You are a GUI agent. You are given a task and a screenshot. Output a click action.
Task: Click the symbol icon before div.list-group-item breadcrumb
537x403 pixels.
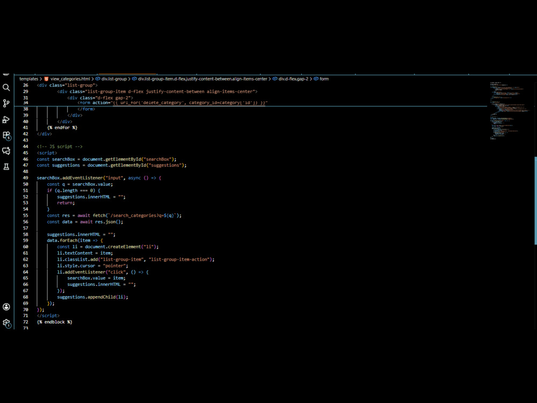(x=134, y=79)
